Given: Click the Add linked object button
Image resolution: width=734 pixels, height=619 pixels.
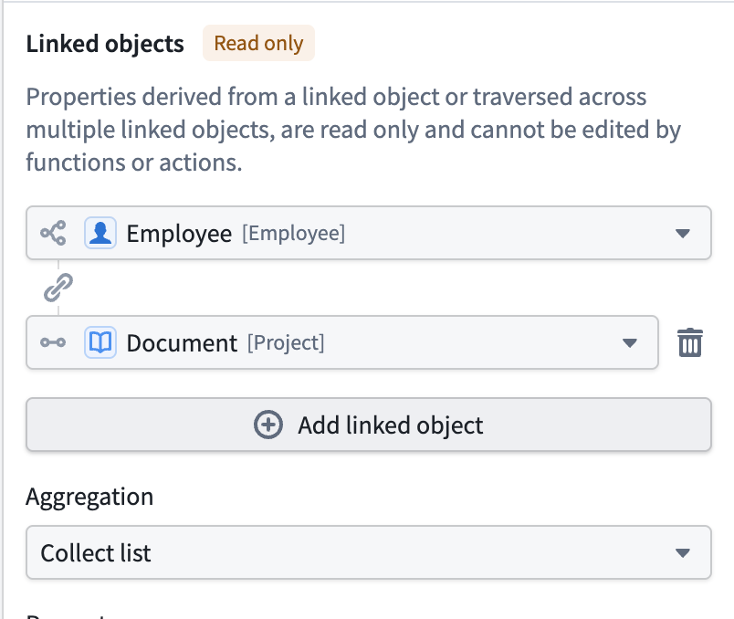Looking at the screenshot, I should click(x=369, y=425).
